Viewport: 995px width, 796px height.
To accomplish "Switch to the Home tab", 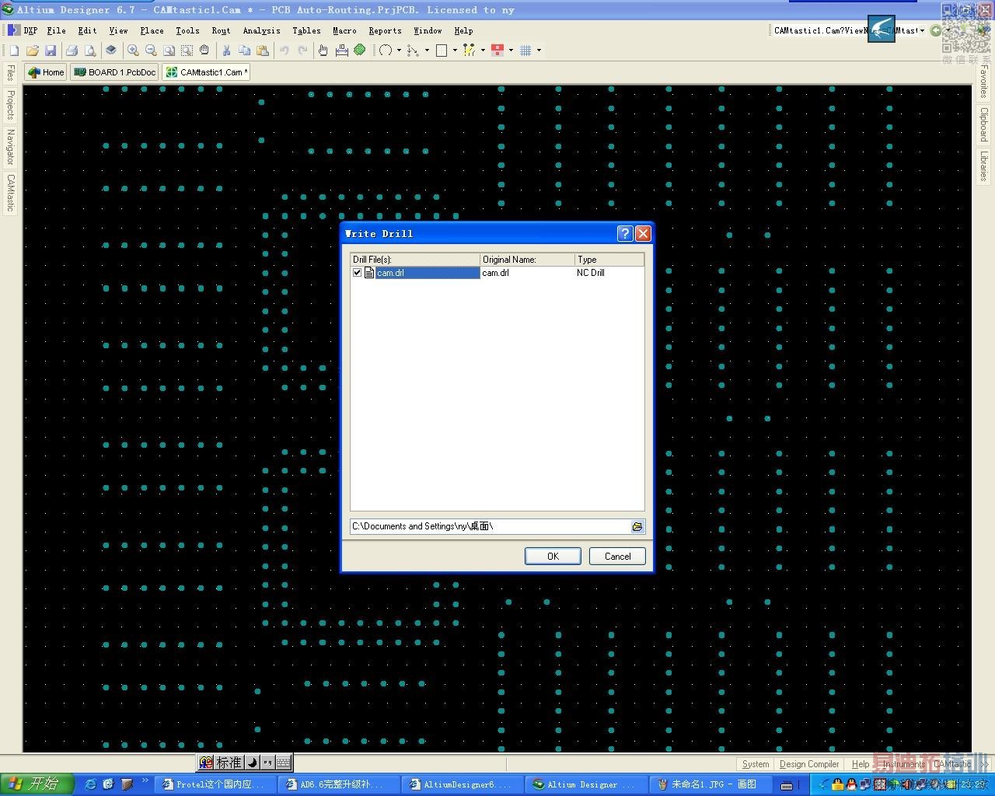I will pyautogui.click(x=46, y=72).
